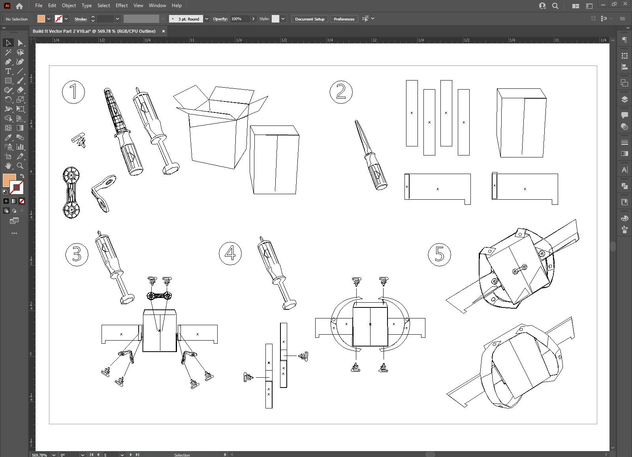Select the Shaper tool

pyautogui.click(x=8, y=90)
